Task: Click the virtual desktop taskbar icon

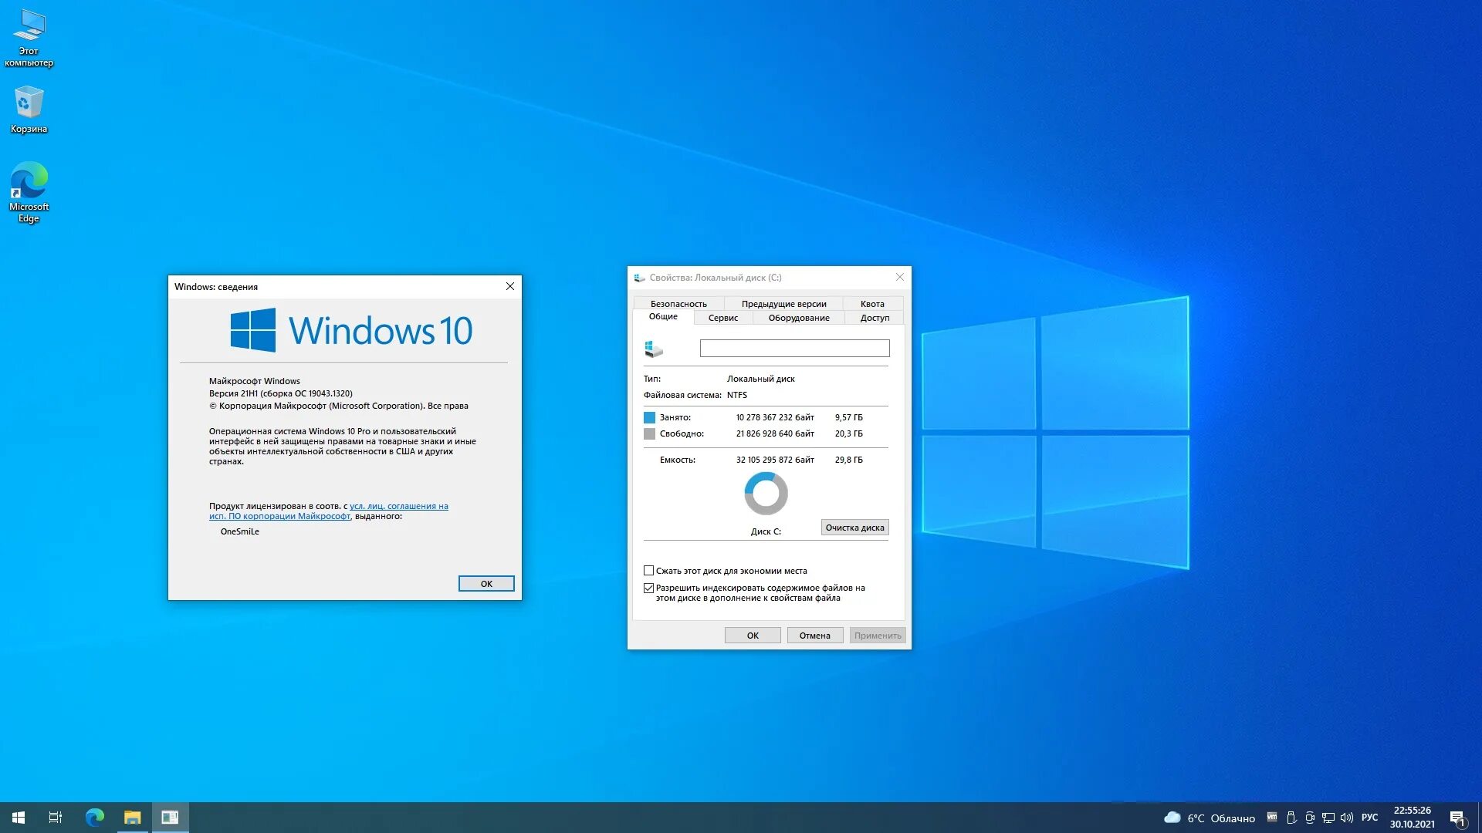Action: pyautogui.click(x=55, y=817)
